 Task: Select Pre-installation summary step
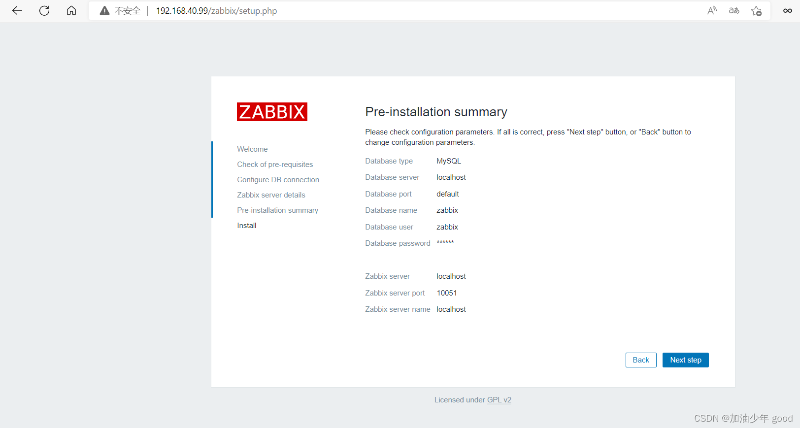pyautogui.click(x=277, y=210)
